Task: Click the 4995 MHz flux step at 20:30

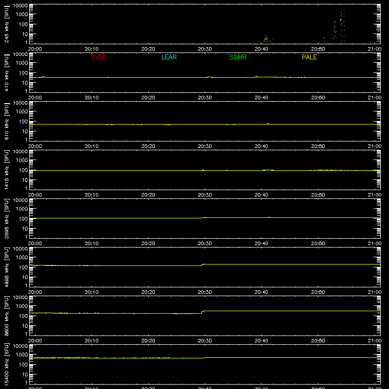Action: point(203,265)
